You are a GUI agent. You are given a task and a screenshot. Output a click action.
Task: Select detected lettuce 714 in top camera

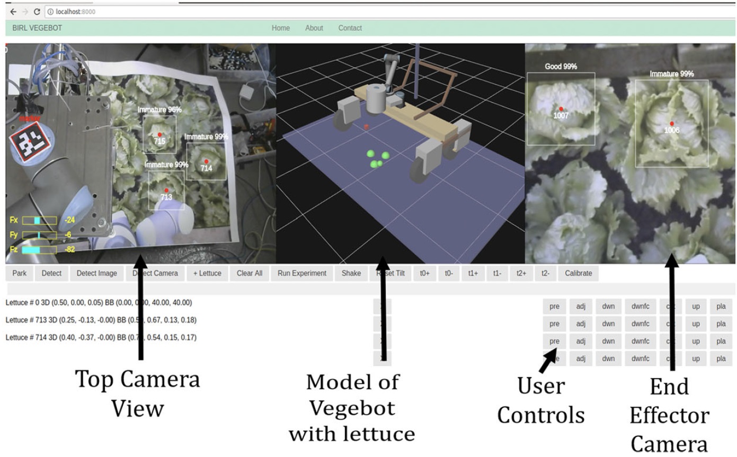[x=206, y=161]
